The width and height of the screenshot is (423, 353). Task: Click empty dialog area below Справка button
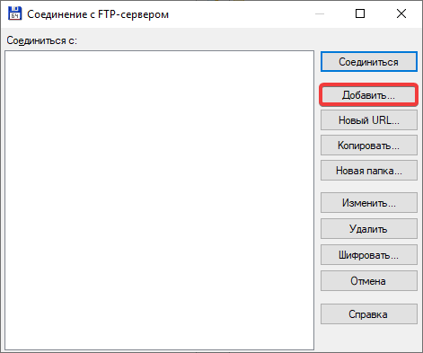pos(369,338)
